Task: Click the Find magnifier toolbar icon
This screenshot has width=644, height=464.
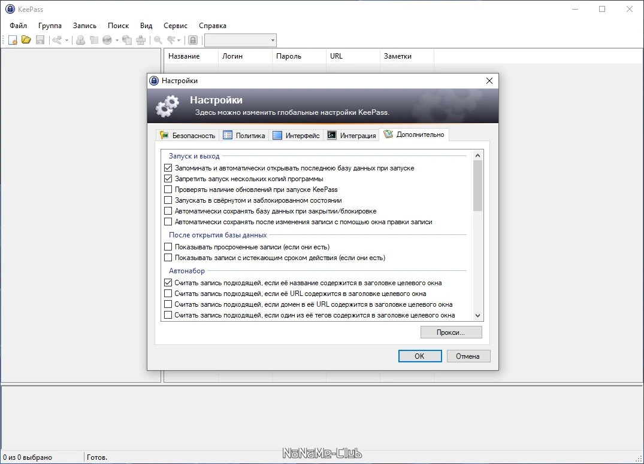Action: pyautogui.click(x=158, y=39)
